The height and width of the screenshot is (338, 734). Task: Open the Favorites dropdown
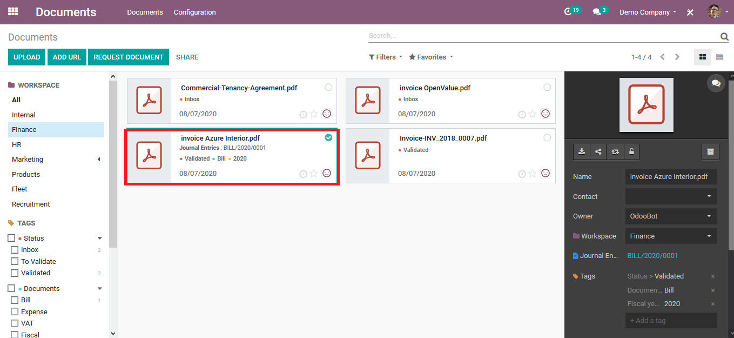(431, 57)
